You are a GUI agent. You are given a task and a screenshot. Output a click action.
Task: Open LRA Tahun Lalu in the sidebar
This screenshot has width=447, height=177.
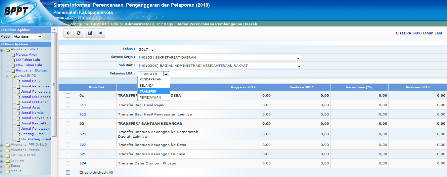coord(29,65)
